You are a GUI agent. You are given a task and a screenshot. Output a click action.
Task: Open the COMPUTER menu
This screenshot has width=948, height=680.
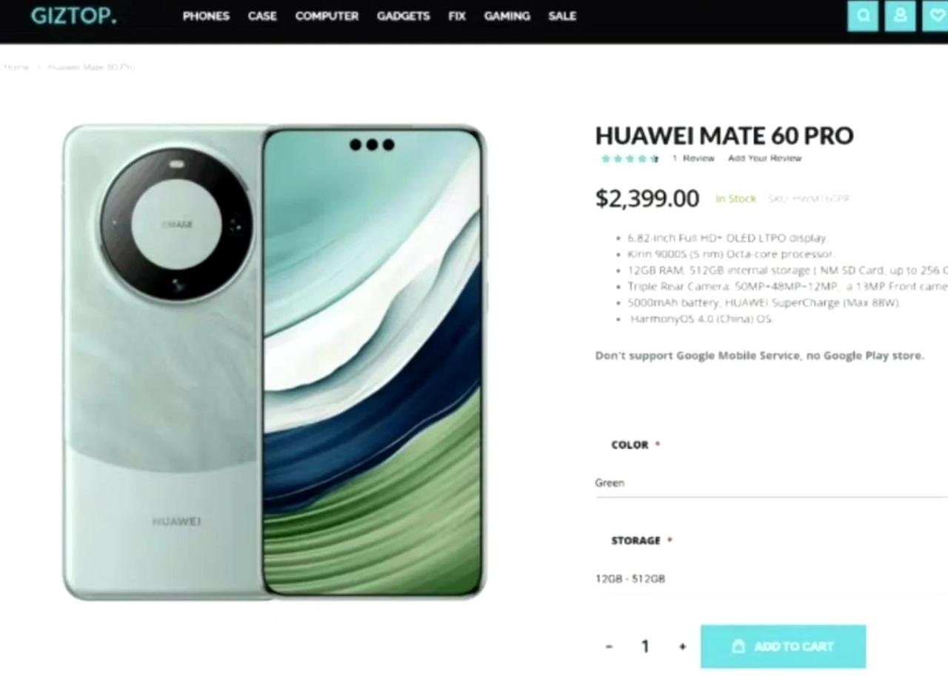tap(327, 16)
